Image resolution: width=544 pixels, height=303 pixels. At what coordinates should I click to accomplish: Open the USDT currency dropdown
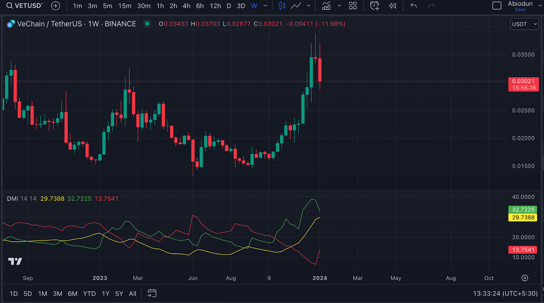524,24
